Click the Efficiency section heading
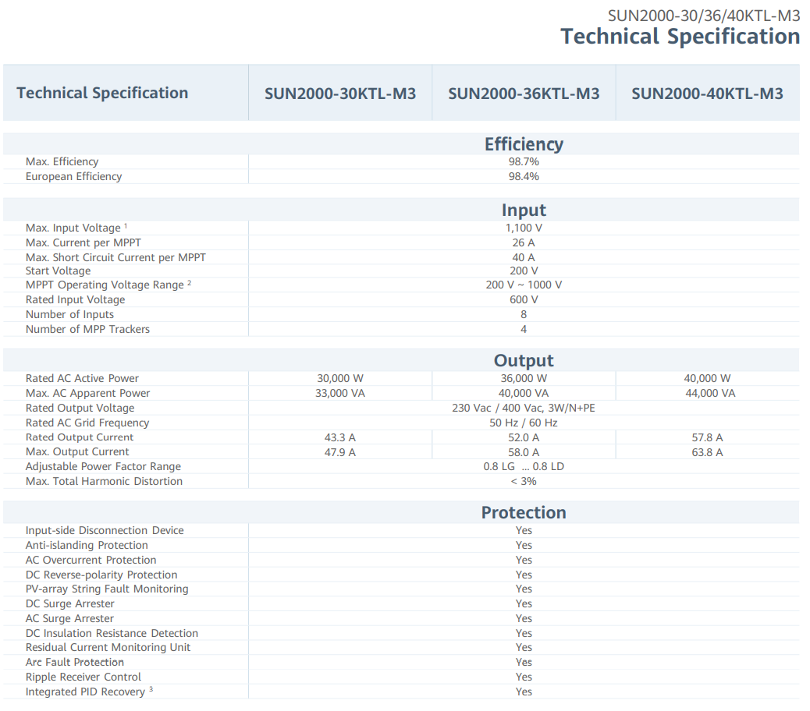This screenshot has height=711, width=810. coord(524,144)
